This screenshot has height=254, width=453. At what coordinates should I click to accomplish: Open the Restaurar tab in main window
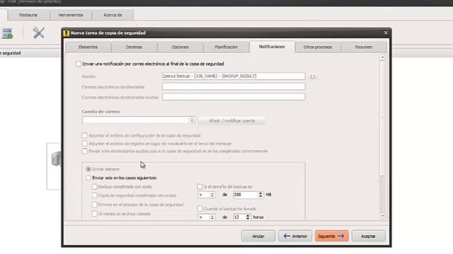pos(28,15)
